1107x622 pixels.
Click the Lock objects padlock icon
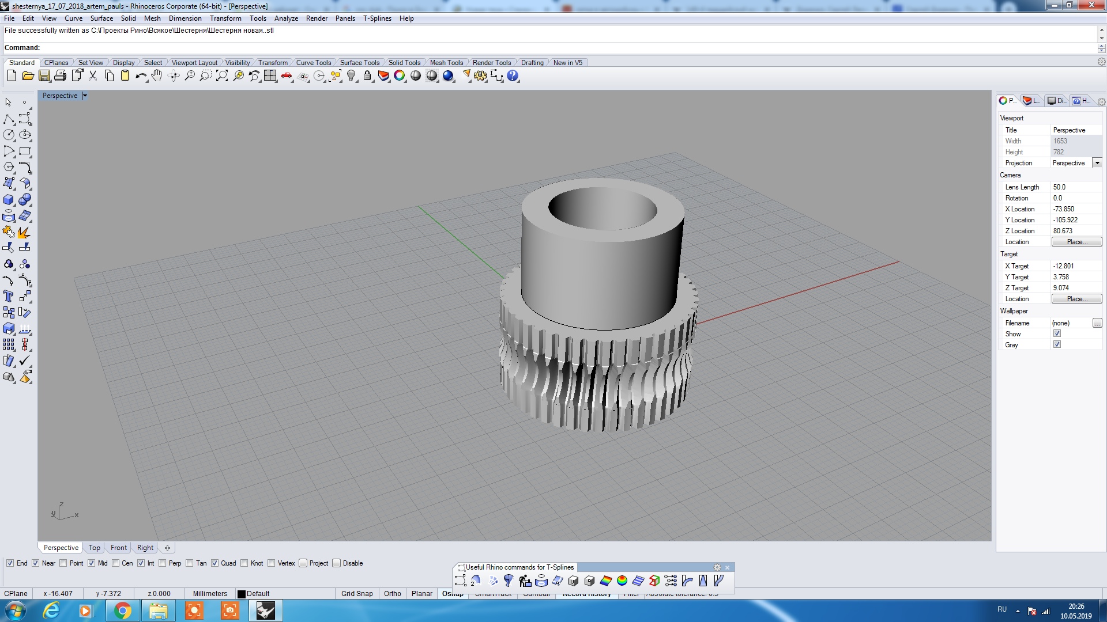click(x=367, y=76)
